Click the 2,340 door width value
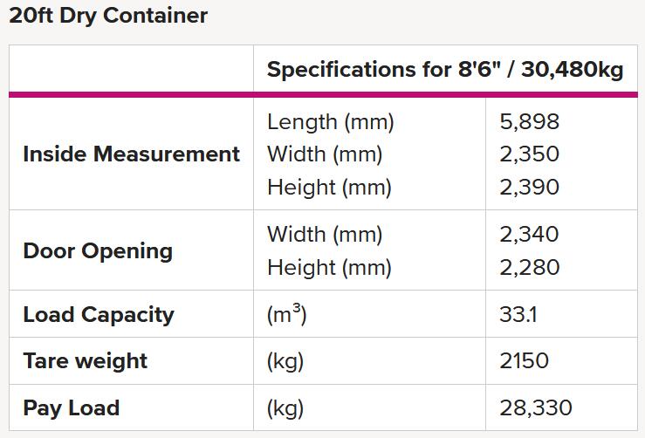The height and width of the screenshot is (438, 645). 530,235
